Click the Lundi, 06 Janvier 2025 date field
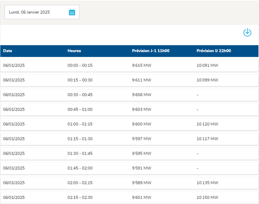259x204 pixels. (42, 12)
